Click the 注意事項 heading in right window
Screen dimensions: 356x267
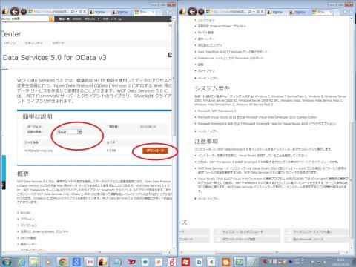click(206, 142)
